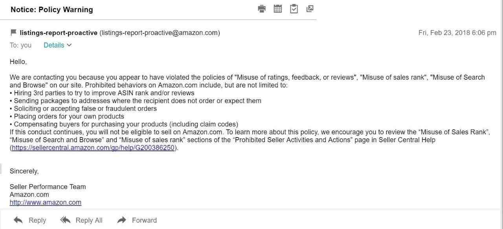Click the sender name listings-report-proactive
Screen dimensions: 503x229
(59, 33)
